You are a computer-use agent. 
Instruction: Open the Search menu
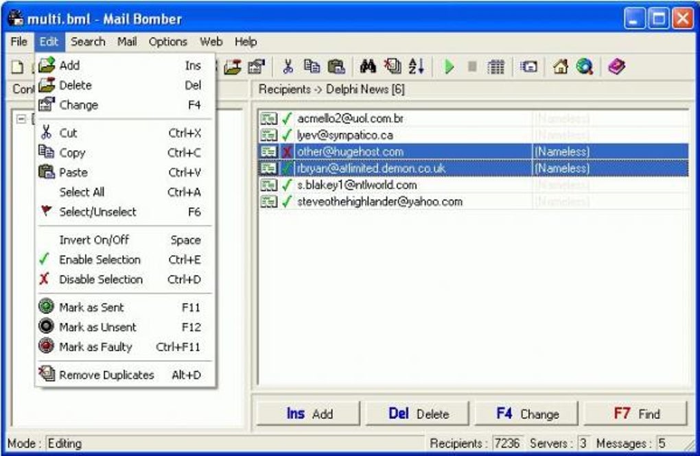pyautogui.click(x=88, y=42)
